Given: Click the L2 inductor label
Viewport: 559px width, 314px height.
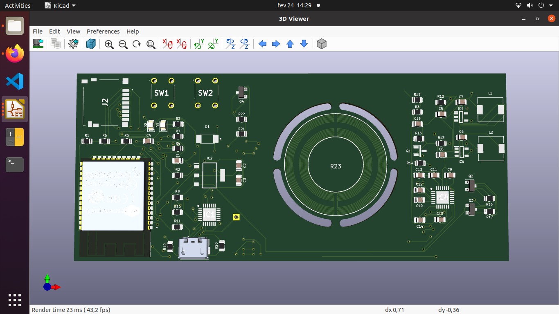Looking at the screenshot, I should tap(491, 132).
